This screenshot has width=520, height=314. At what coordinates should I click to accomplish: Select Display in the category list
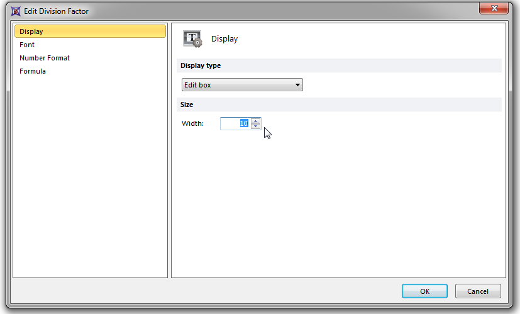pyautogui.click(x=90, y=31)
